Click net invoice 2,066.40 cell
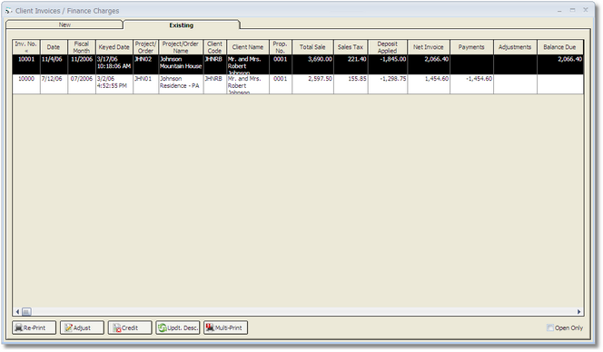 click(x=429, y=64)
